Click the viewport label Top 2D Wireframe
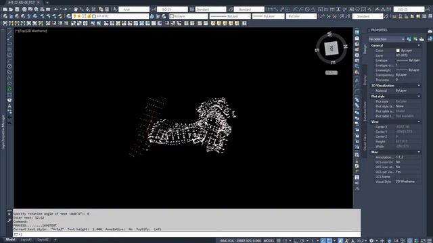 pyautogui.click(x=31, y=31)
